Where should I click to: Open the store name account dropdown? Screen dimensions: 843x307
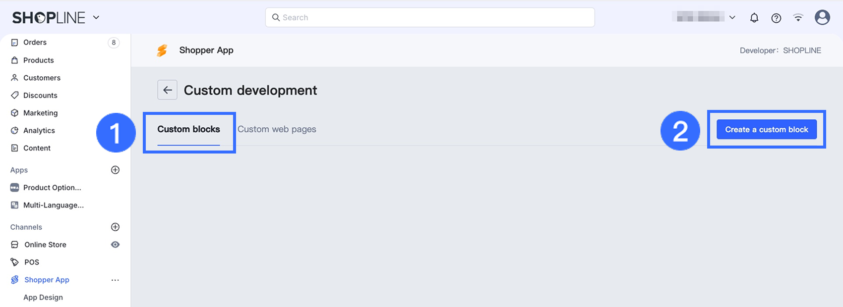pos(704,17)
